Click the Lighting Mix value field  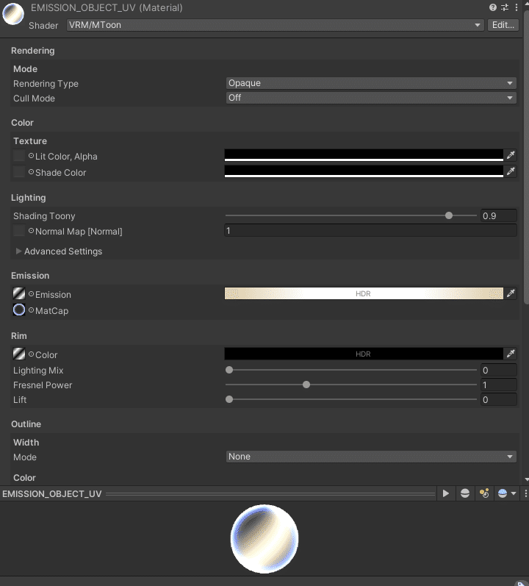click(x=498, y=370)
